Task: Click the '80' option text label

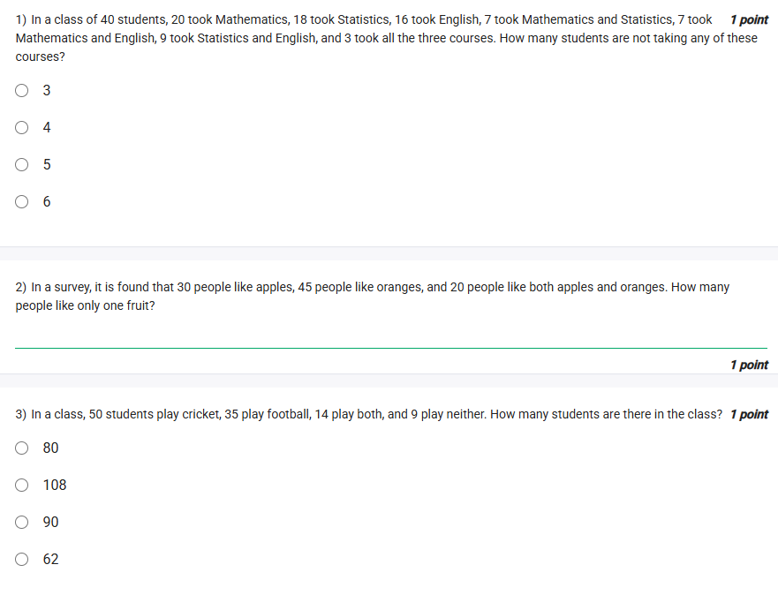Action: click(x=51, y=448)
